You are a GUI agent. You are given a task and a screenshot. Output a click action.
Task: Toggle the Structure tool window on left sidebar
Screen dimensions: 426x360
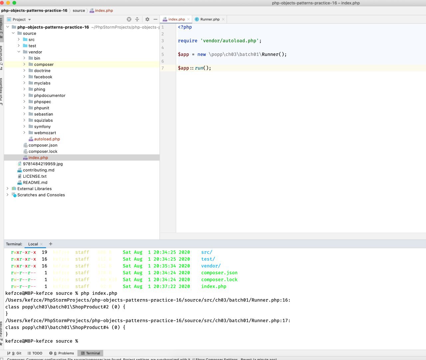[x=2, y=57]
